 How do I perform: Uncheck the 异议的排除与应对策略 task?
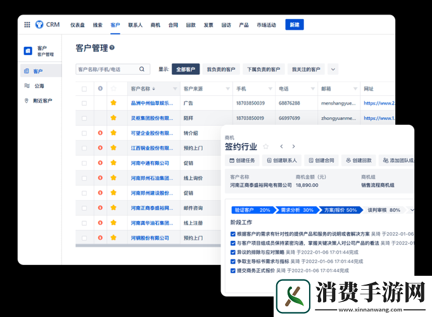233,252
